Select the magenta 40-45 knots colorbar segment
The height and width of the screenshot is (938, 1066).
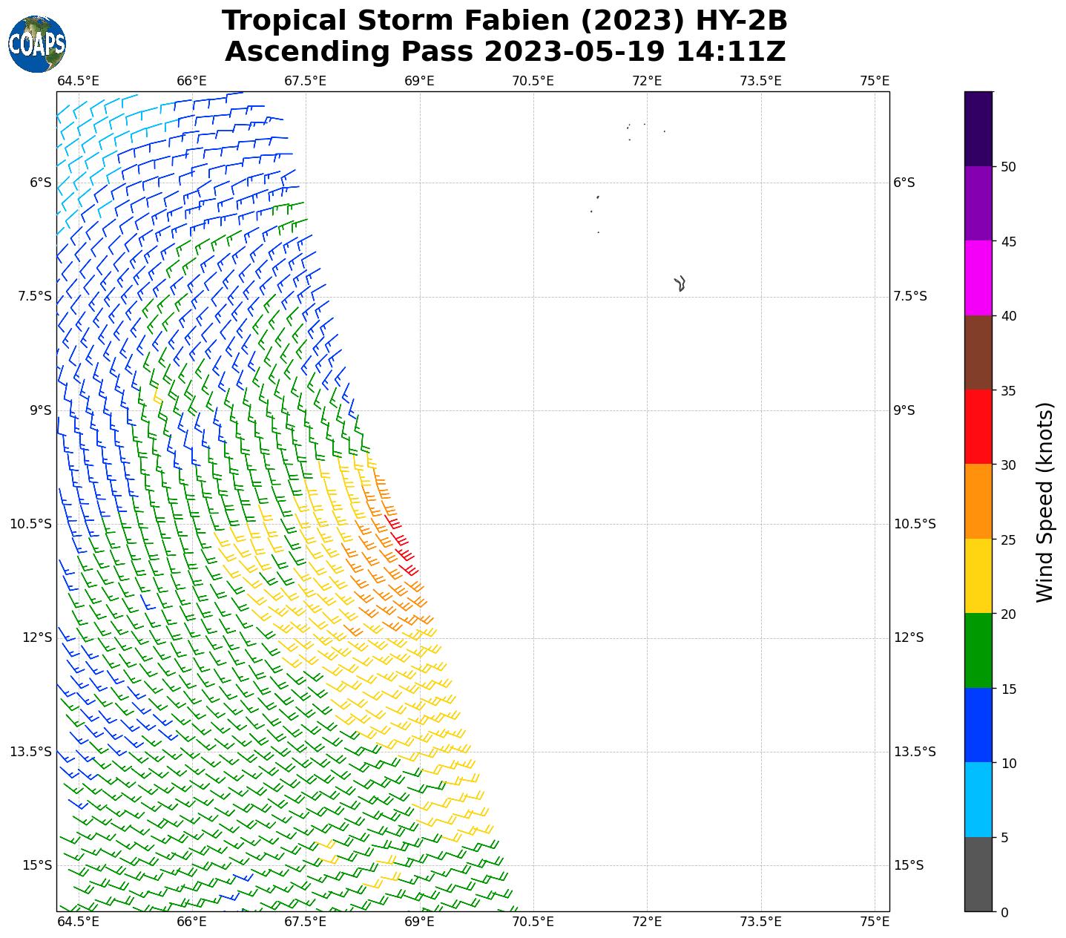click(978, 278)
